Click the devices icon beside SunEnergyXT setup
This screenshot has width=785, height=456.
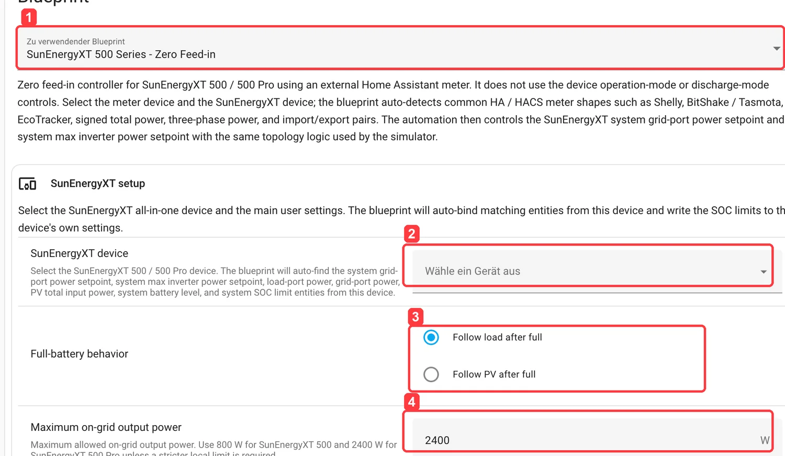[x=27, y=184]
